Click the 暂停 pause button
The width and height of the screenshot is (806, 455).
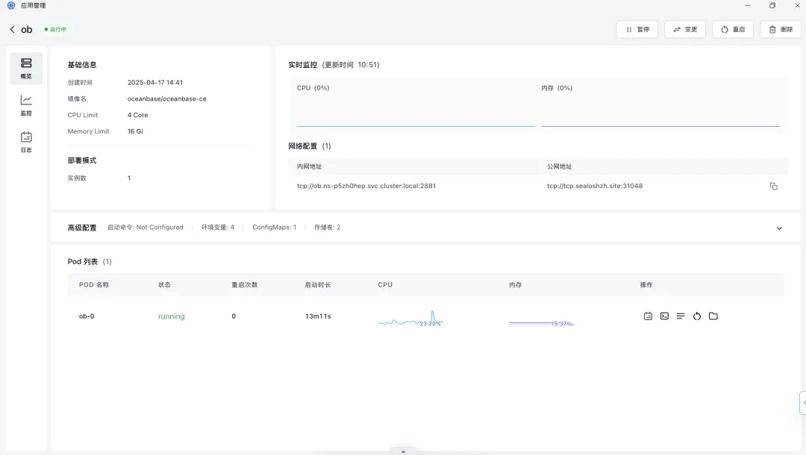pyautogui.click(x=637, y=29)
